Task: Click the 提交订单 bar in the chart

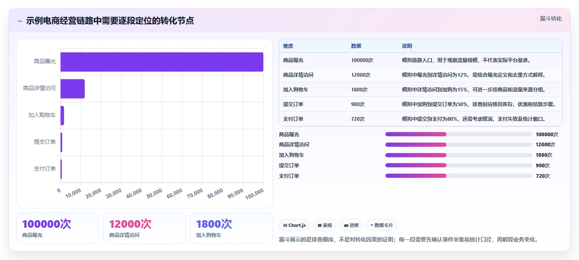Action: (62, 142)
